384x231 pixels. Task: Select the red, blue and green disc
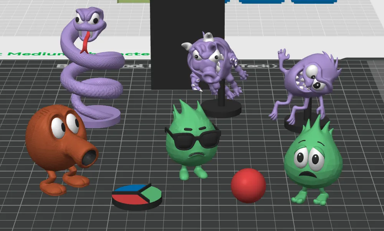pos(137,197)
